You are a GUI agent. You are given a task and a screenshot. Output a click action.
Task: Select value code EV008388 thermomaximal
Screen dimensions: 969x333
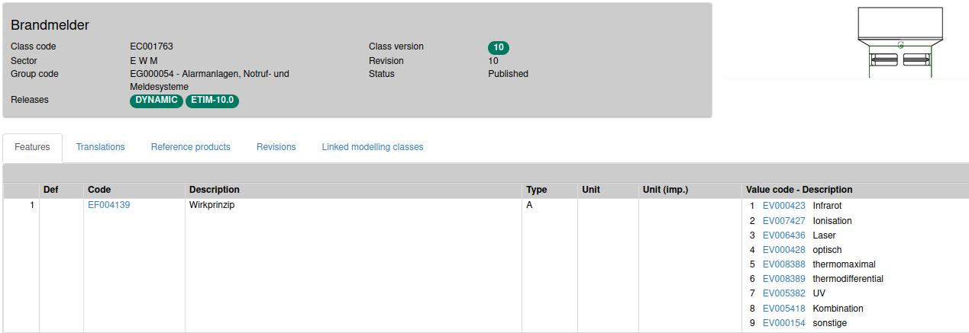tap(783, 264)
